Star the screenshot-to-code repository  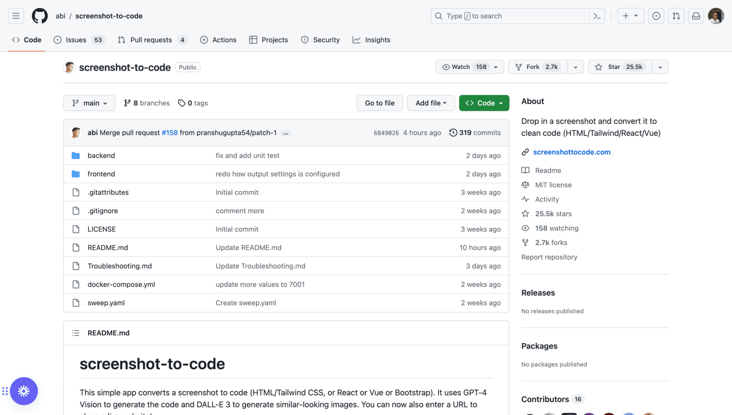tap(620, 67)
